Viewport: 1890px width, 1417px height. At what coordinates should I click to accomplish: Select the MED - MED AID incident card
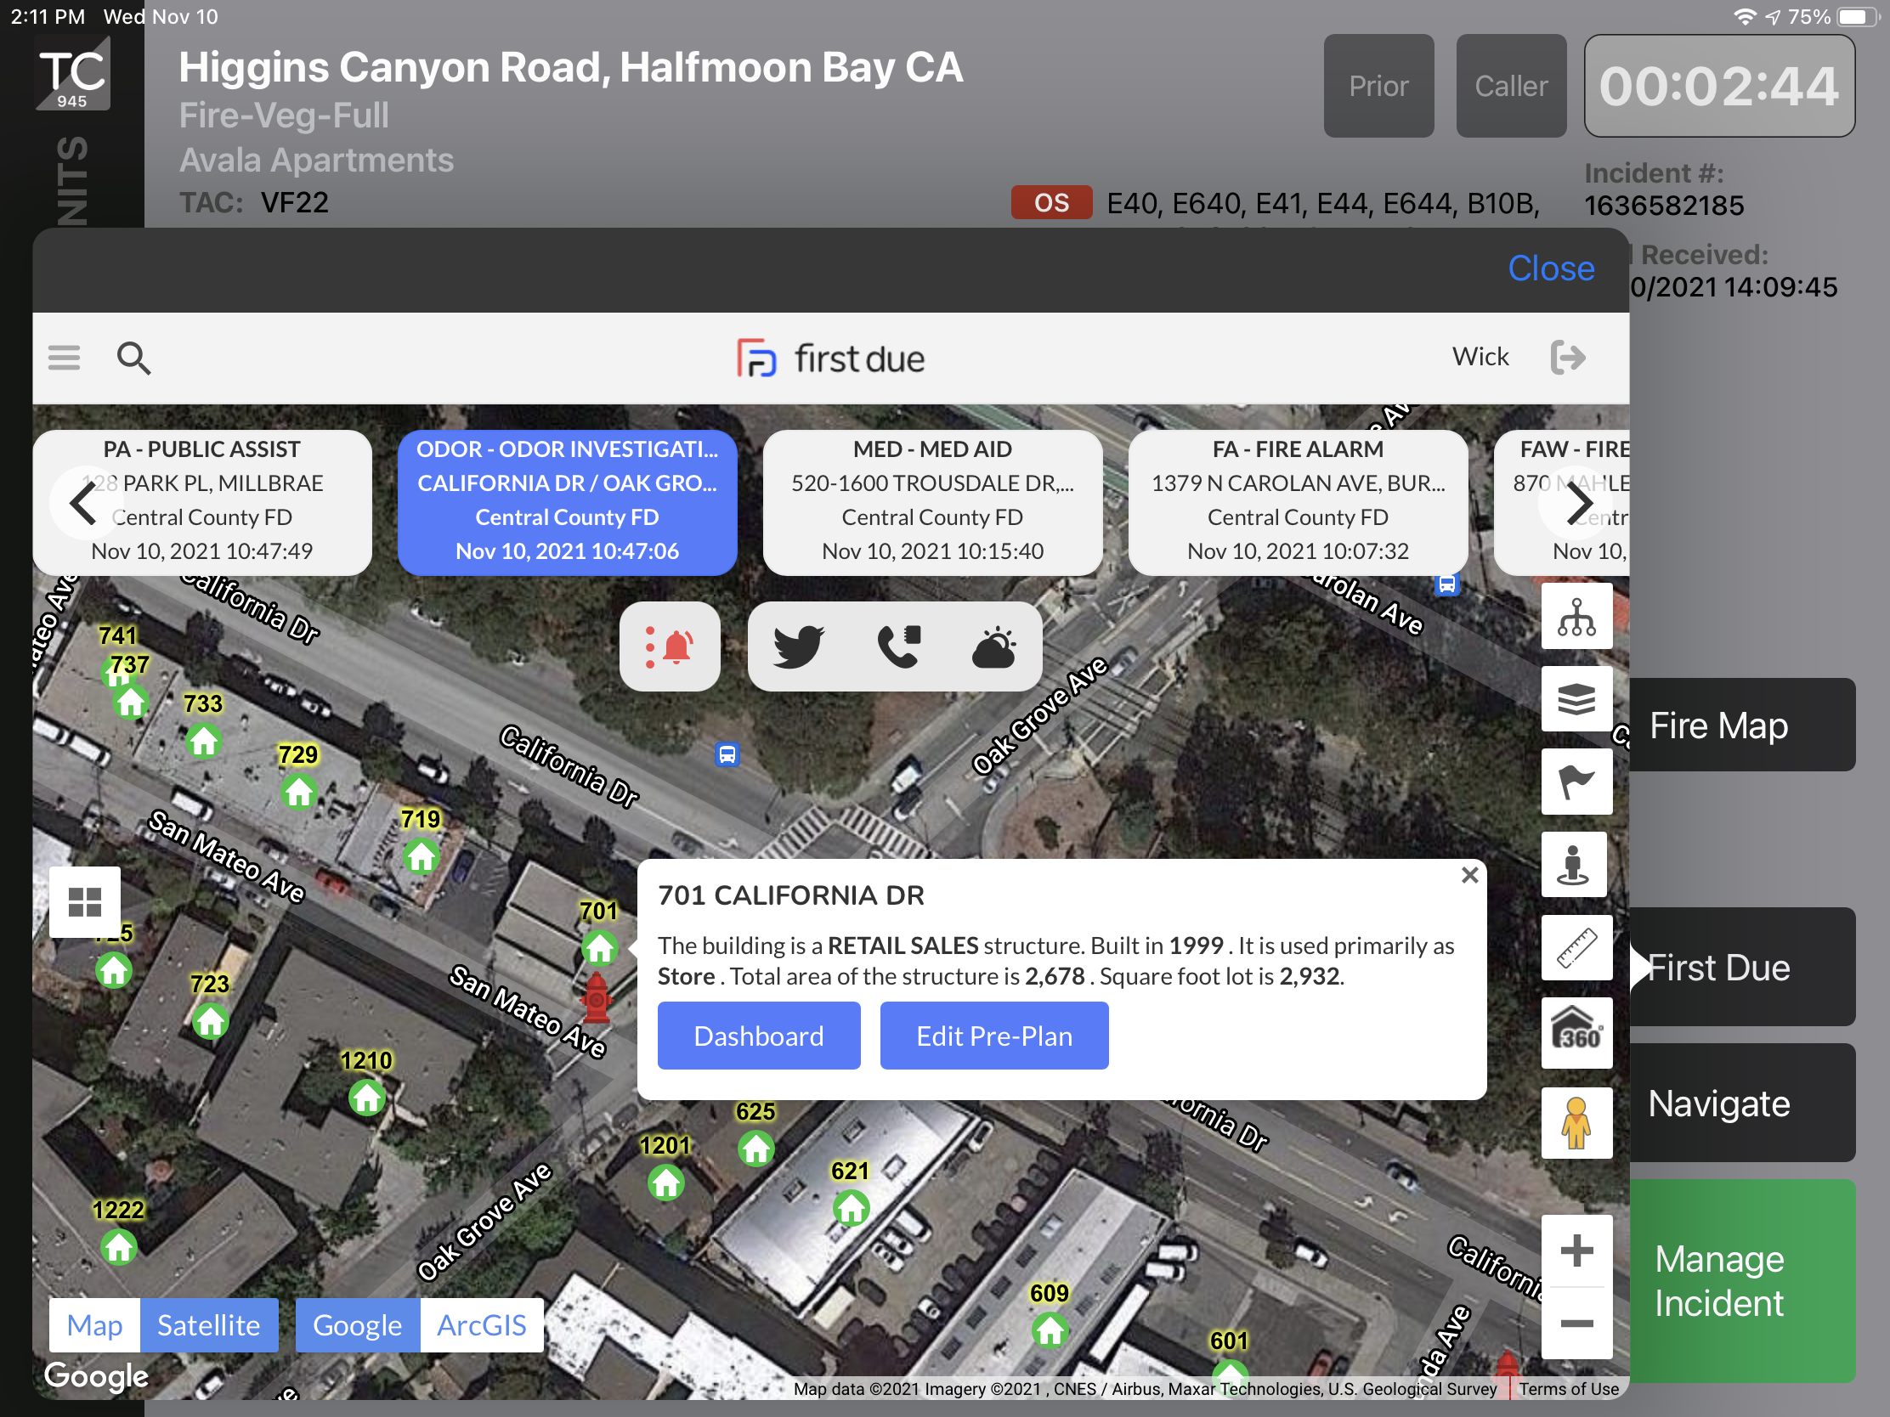[932, 500]
